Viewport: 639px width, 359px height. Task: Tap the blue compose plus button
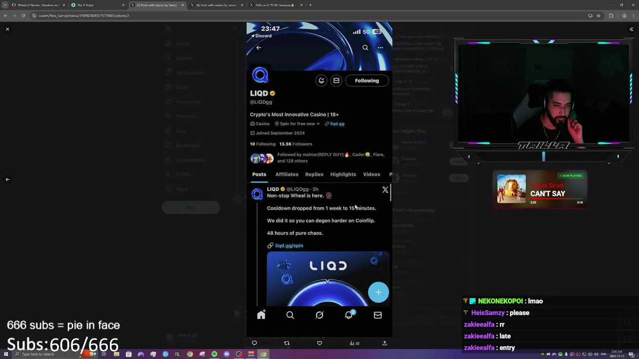pos(378,292)
